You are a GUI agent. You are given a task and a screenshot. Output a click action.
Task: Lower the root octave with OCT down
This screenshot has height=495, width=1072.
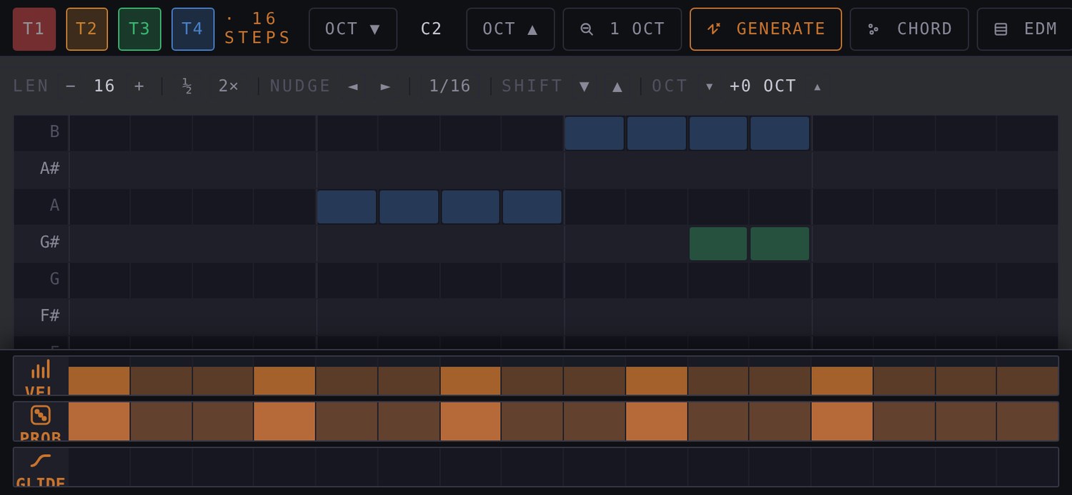click(x=353, y=29)
